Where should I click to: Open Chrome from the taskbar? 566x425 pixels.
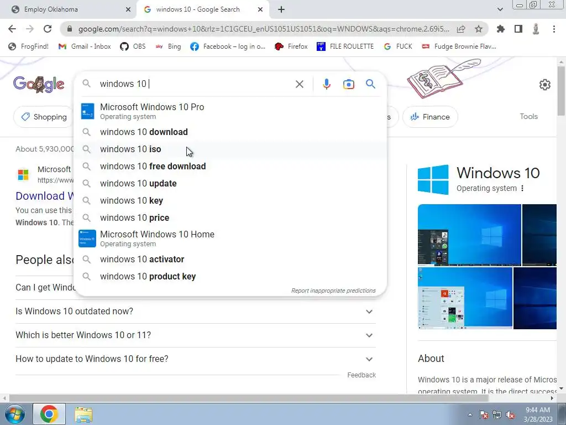pos(49,414)
